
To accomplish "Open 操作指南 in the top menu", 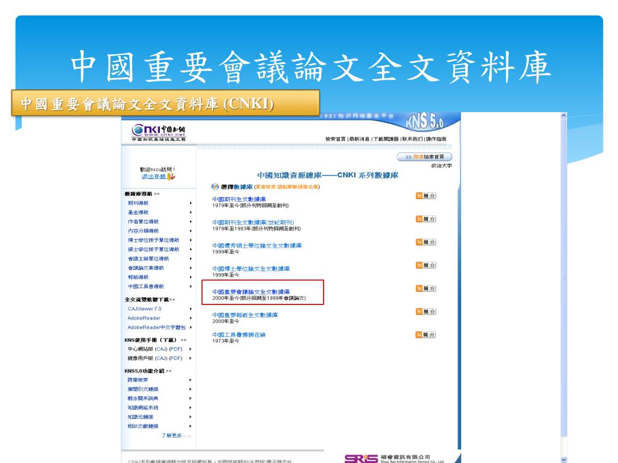I will 436,139.
